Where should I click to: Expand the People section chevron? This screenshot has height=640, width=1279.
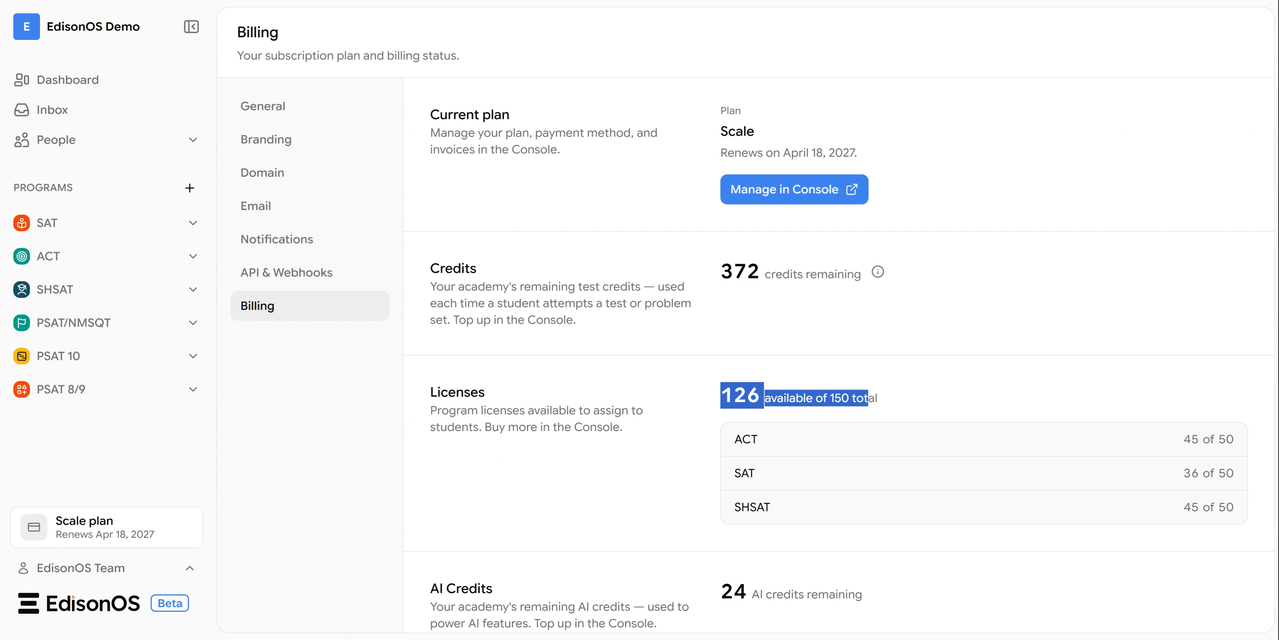coord(193,140)
